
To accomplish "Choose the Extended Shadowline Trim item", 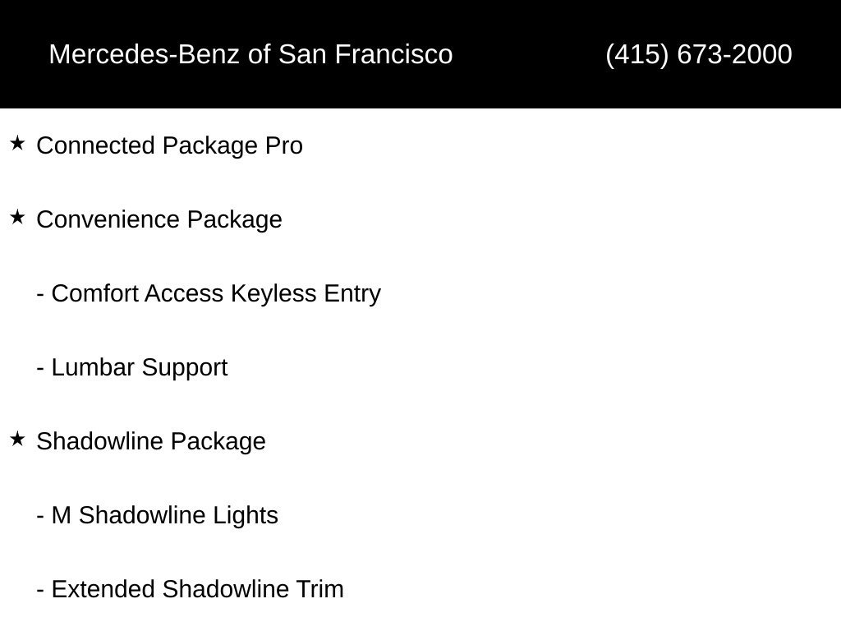I will [190, 589].
